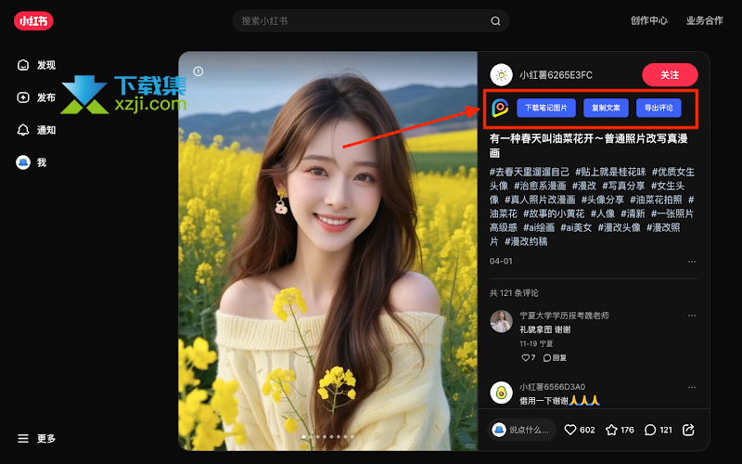Select the second image pagination dot
Viewport: 742px width, 464px height.
(311, 436)
